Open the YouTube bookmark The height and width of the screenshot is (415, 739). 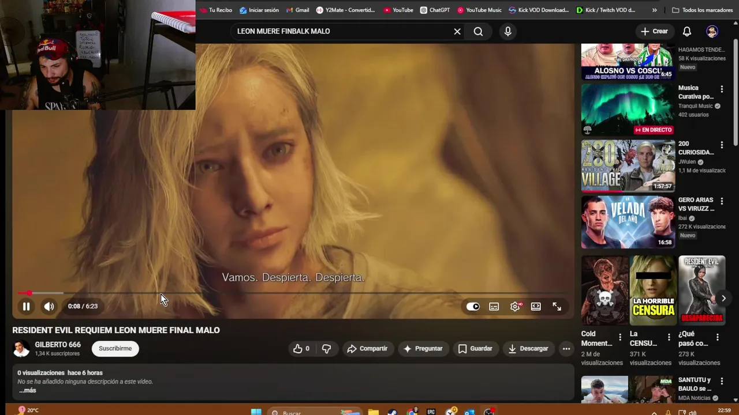398,10
